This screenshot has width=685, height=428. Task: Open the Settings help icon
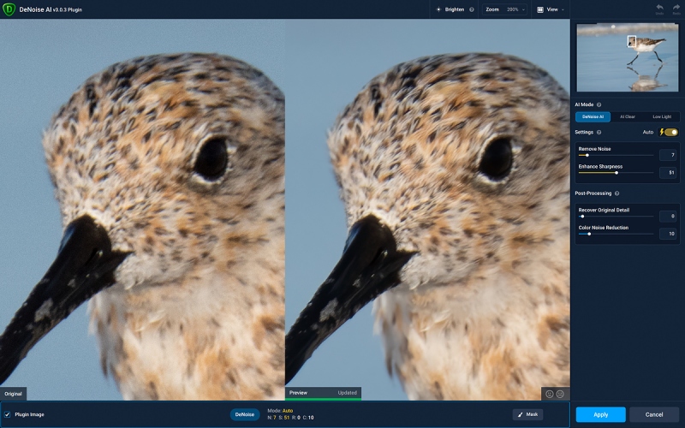(599, 133)
